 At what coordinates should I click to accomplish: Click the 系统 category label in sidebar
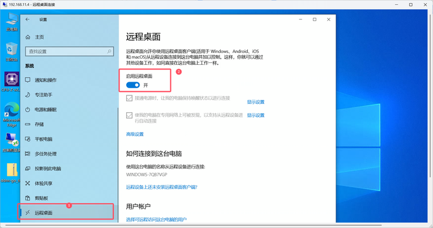[29, 66]
